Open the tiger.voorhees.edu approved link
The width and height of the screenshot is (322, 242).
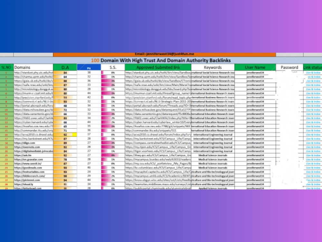point(158,151)
